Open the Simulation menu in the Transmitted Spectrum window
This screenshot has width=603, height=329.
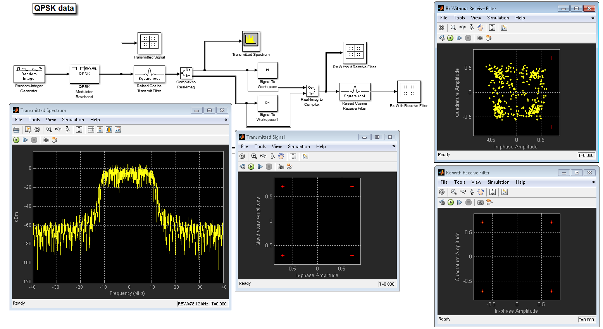pyautogui.click(x=73, y=120)
